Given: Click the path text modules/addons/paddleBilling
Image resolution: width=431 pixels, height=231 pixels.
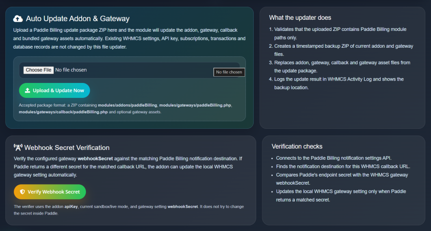Looking at the screenshot, I should click(128, 105).
